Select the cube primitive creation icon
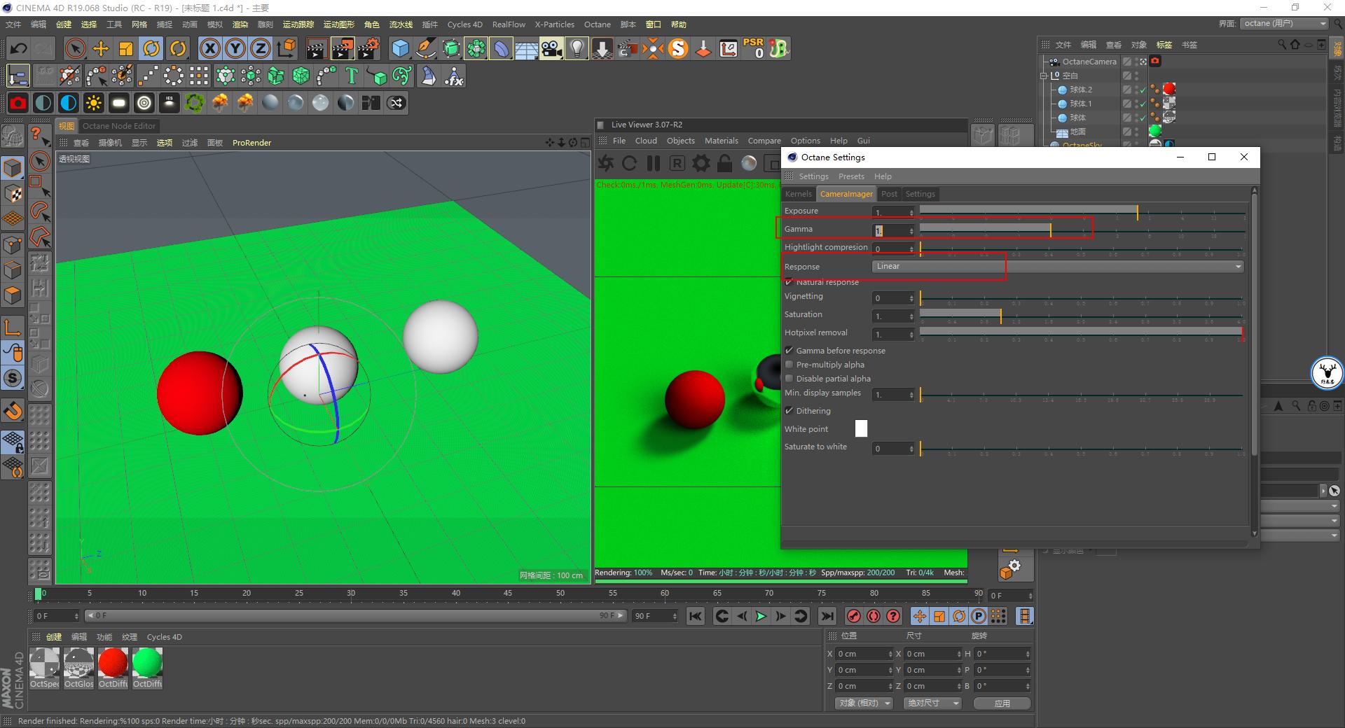The height and width of the screenshot is (728, 1345). point(400,48)
